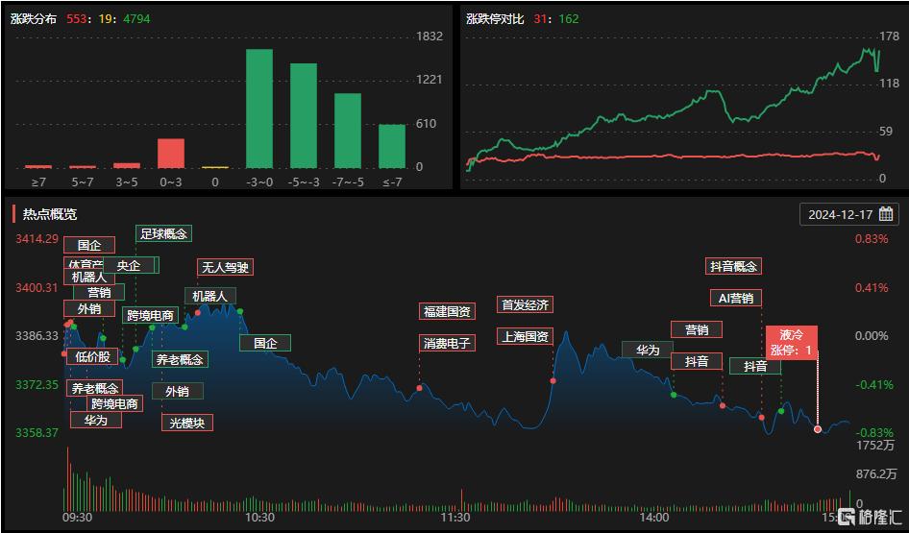
Task: Open the 首发经济 hotspot label
Action: [x=525, y=305]
